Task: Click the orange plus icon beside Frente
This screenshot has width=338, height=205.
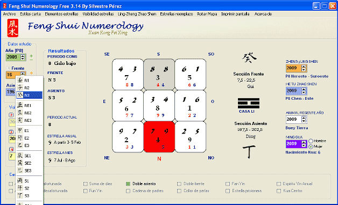Action: coord(31,73)
